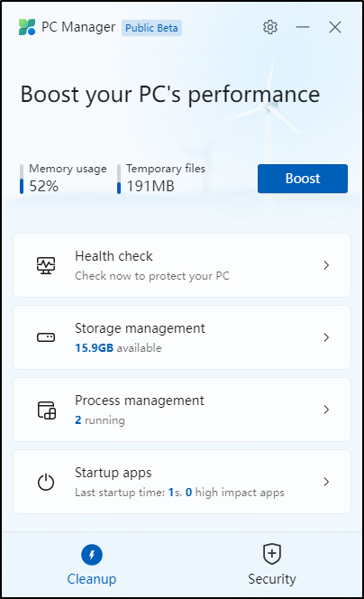This screenshot has width=364, height=599.
Task: Click the Security shield icon
Action: pos(272,554)
